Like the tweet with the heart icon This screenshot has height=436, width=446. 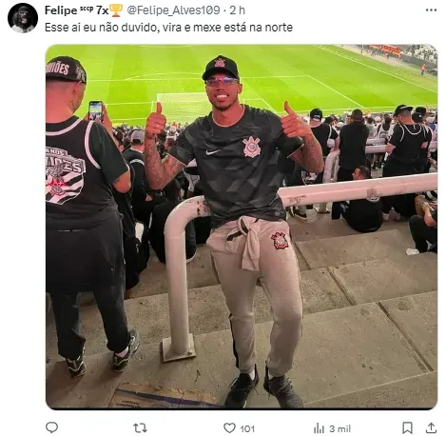pyautogui.click(x=229, y=428)
